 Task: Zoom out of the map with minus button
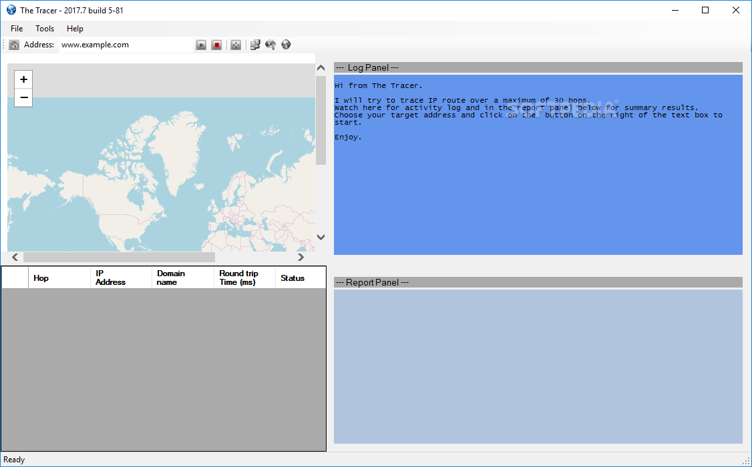[23, 97]
